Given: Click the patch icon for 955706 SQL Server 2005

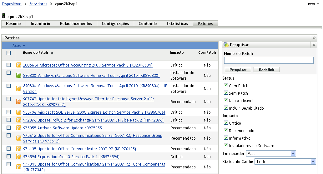Looking at the screenshot, I should point(19,112).
